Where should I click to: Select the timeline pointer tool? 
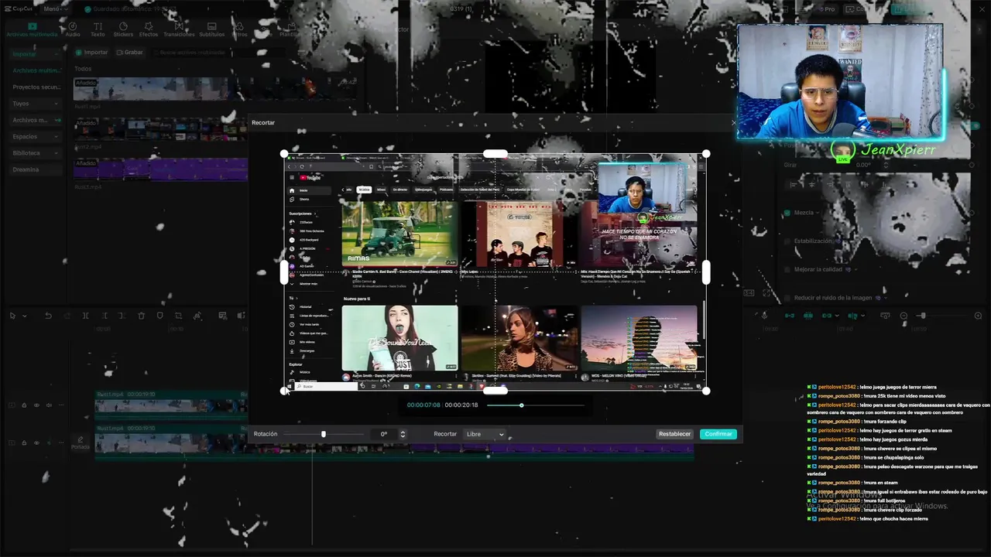pos(12,316)
